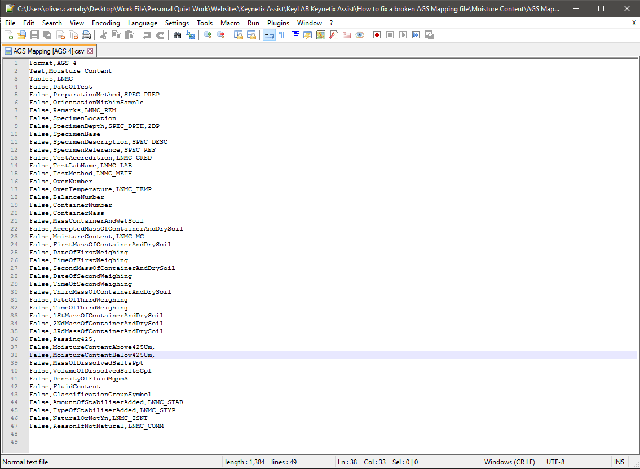Screen dimensions: 640x469
Task: Start macro recording with red record button
Action: coord(377,35)
